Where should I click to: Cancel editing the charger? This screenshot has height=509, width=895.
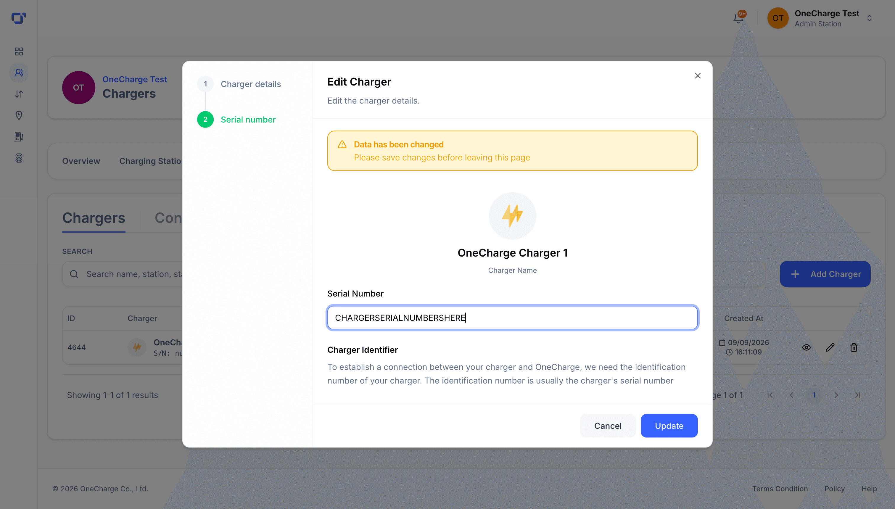tap(608, 426)
